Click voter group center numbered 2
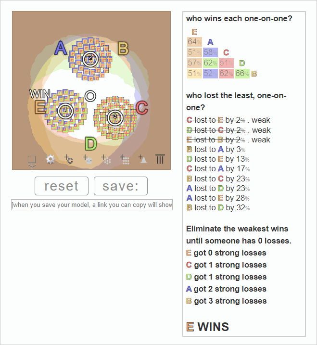 [90, 59]
